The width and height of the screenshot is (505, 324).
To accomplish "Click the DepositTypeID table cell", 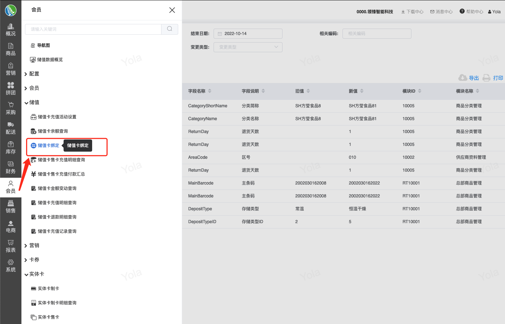I will click(x=202, y=222).
